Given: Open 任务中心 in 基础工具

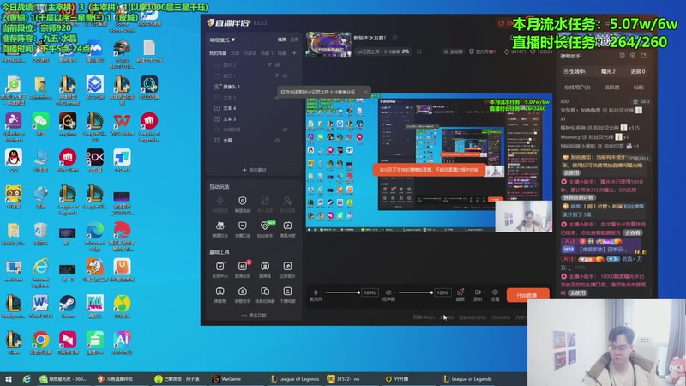Looking at the screenshot, I should click(220, 269).
